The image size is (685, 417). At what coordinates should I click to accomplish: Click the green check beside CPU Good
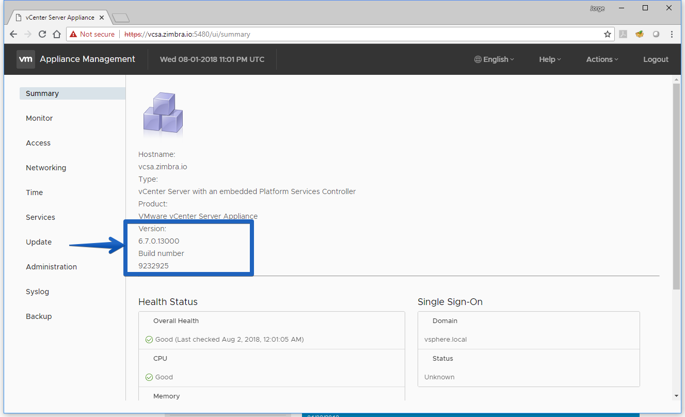149,377
